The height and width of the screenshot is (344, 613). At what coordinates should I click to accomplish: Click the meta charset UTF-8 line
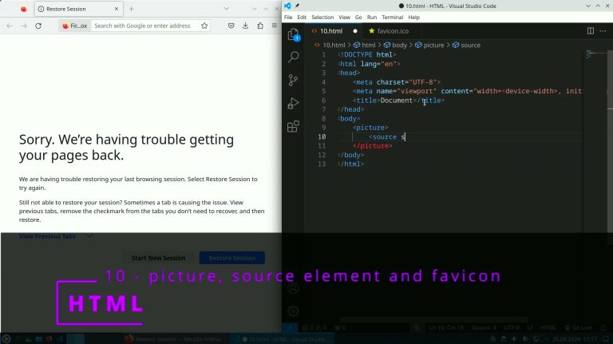397,82
